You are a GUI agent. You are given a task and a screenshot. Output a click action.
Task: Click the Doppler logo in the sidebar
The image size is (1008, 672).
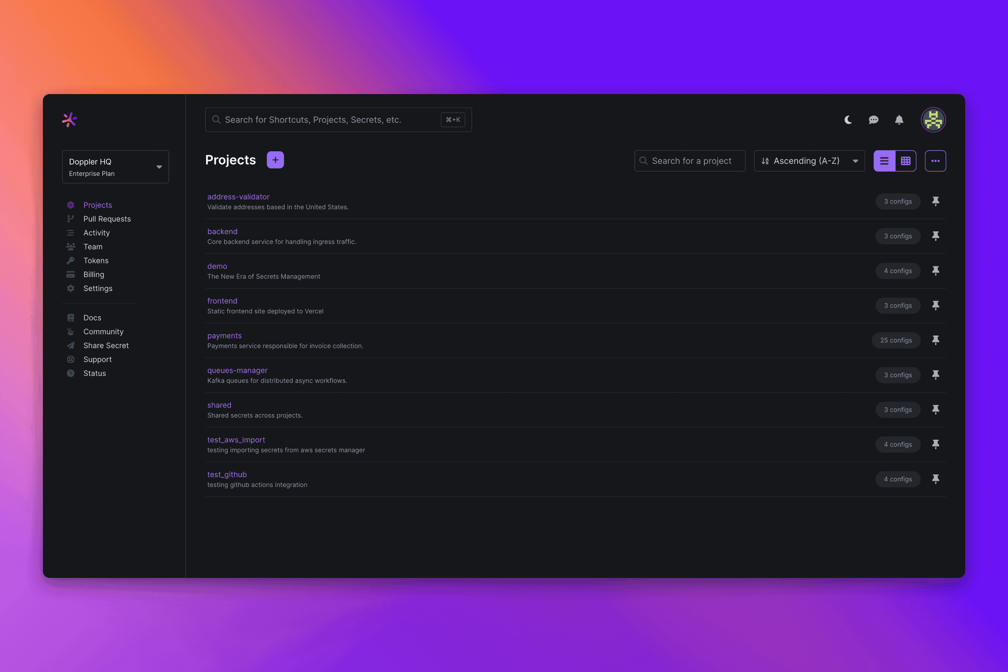click(x=69, y=120)
